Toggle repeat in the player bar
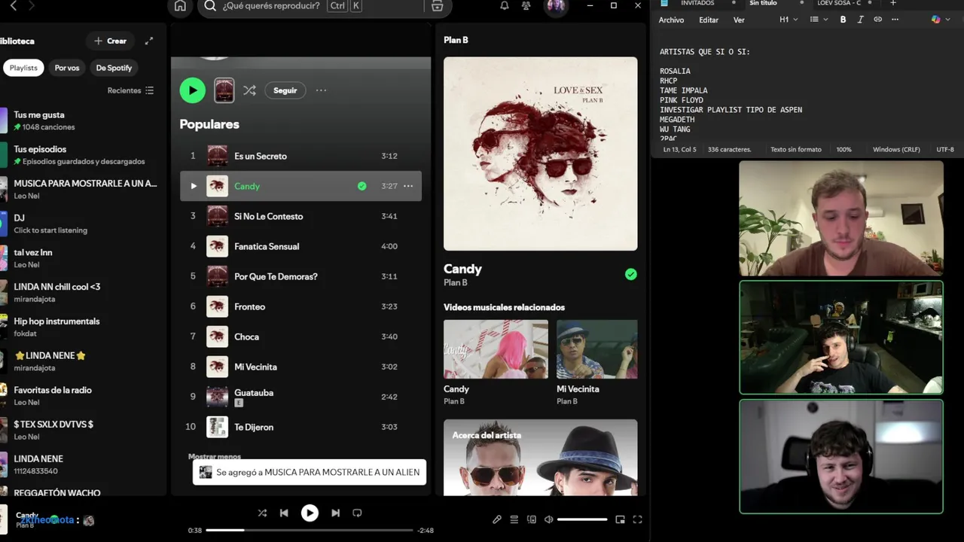This screenshot has width=964, height=542. (x=357, y=513)
